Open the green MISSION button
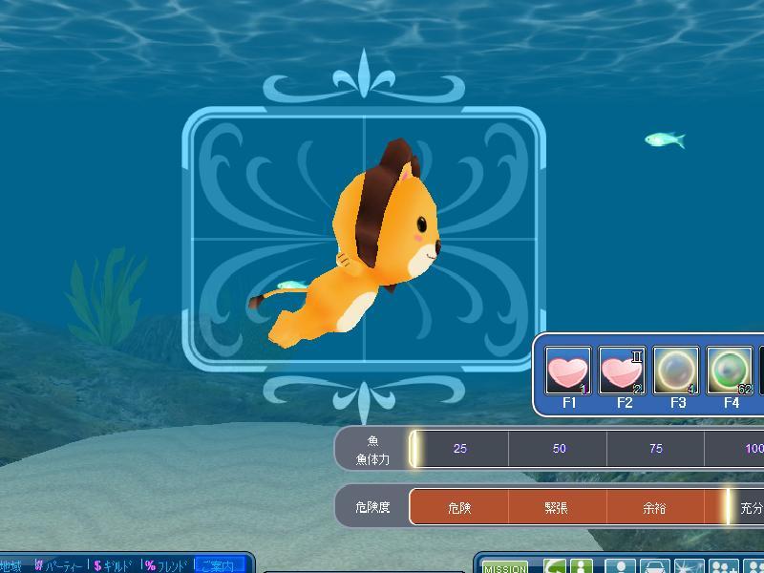The image size is (764, 573). tap(505, 567)
